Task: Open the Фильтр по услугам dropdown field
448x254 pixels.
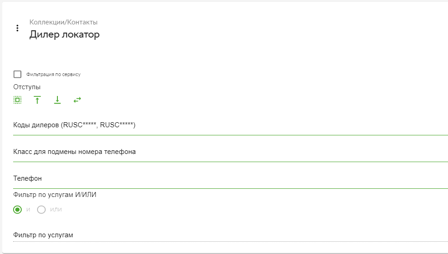Action: pyautogui.click(x=231, y=235)
